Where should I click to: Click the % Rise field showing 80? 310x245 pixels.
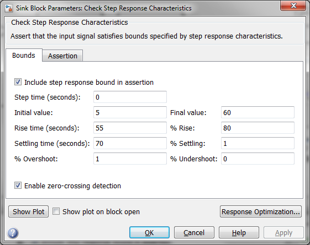point(258,128)
